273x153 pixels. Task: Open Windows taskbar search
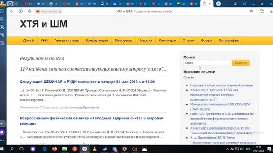pos(12,149)
